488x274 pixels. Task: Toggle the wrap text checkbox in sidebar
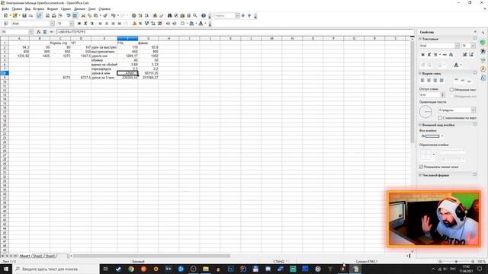(451, 90)
